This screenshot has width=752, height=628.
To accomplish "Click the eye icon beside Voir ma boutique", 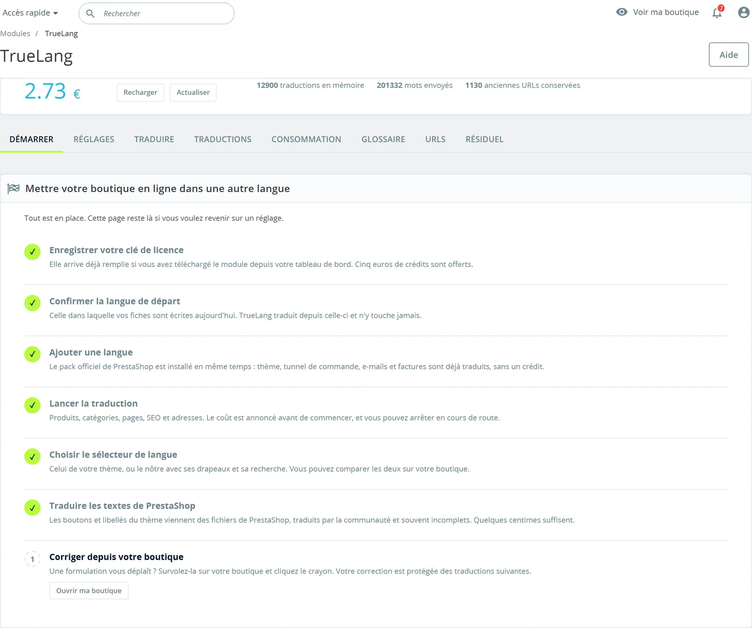I will click(622, 12).
